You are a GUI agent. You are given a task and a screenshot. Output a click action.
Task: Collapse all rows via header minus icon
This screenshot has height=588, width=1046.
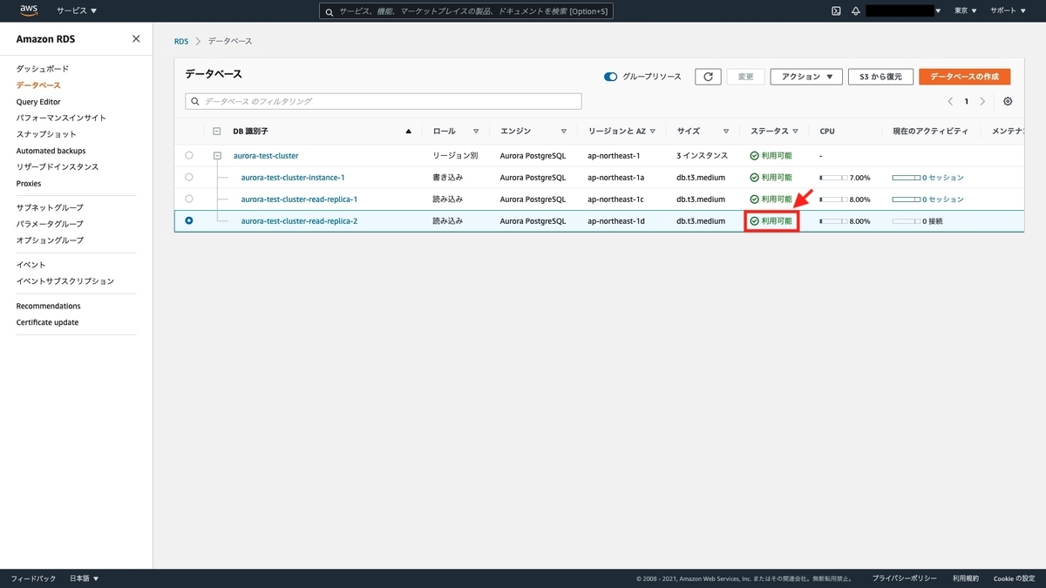coord(217,132)
